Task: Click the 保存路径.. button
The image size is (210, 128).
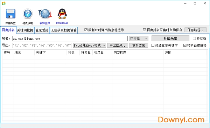Action: (x=195, y=30)
